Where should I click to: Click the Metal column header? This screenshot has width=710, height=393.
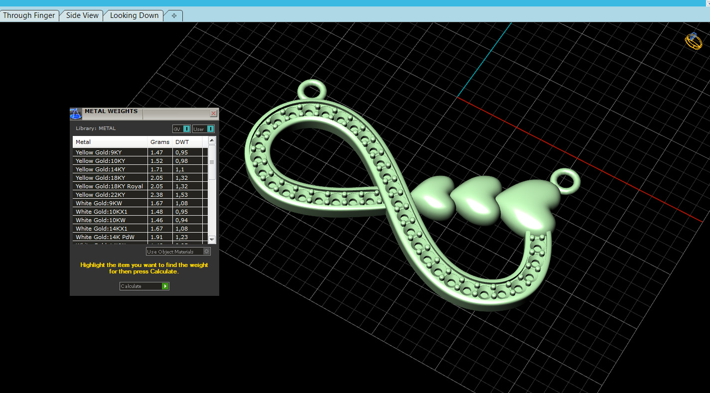(x=111, y=142)
